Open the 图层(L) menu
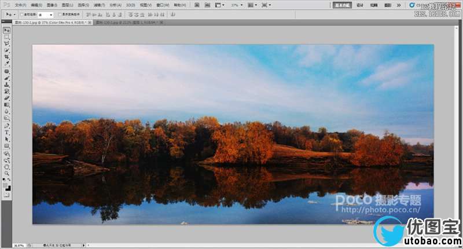 (68, 5)
